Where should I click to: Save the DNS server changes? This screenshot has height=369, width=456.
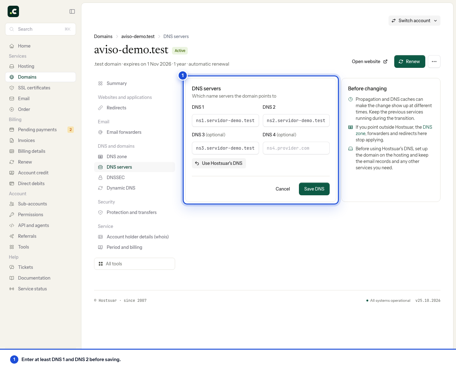[x=314, y=189]
